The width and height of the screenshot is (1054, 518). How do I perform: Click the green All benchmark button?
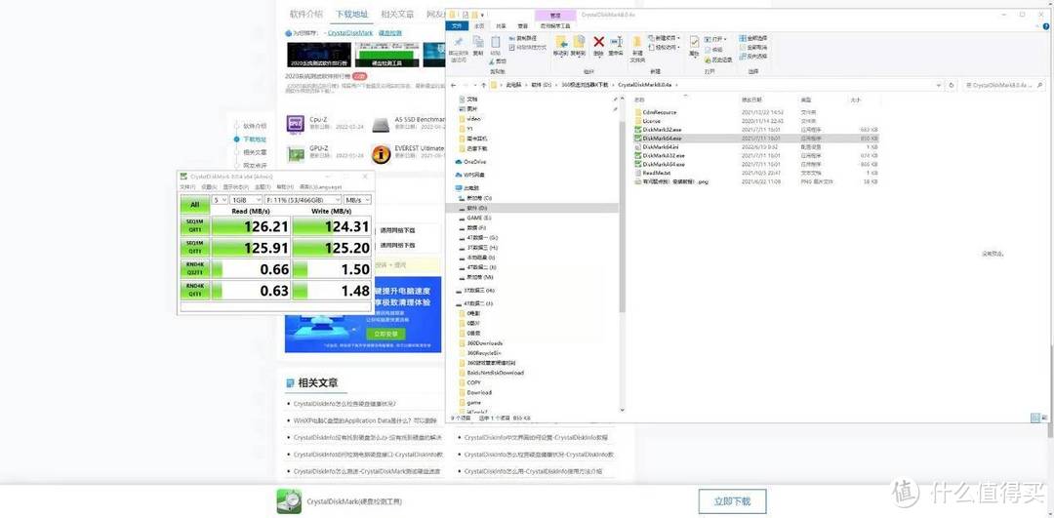pos(195,205)
